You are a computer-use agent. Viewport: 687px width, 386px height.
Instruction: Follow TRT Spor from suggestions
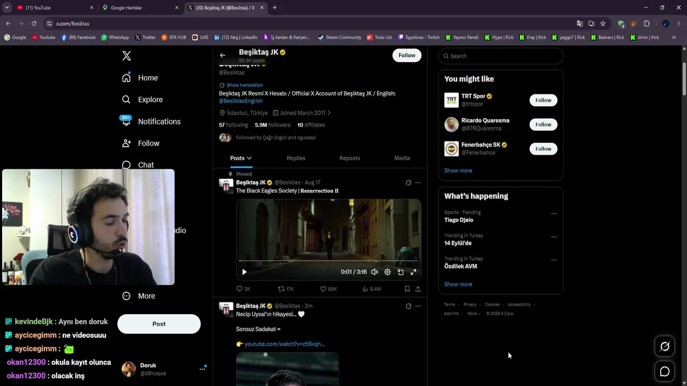(x=543, y=100)
